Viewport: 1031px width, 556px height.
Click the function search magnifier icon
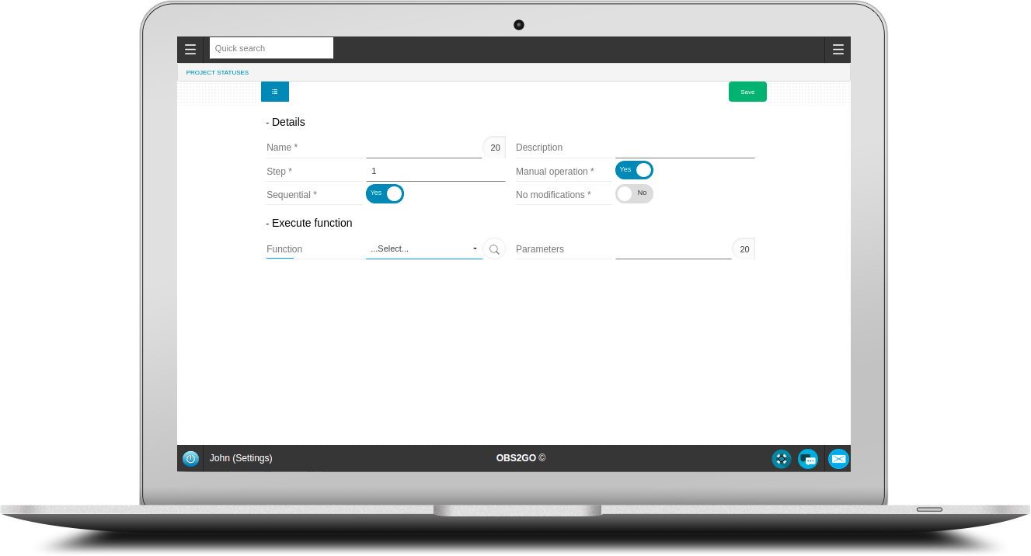(x=494, y=249)
